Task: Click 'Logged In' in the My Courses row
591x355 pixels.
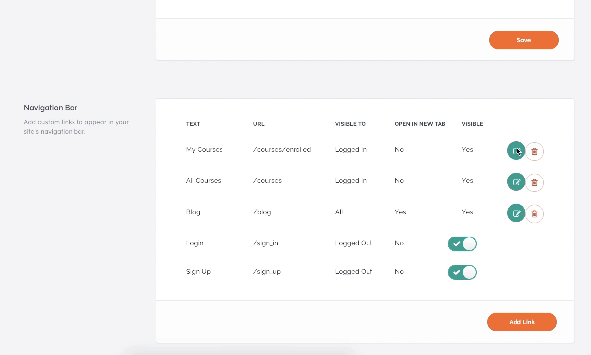Action: pos(351,149)
